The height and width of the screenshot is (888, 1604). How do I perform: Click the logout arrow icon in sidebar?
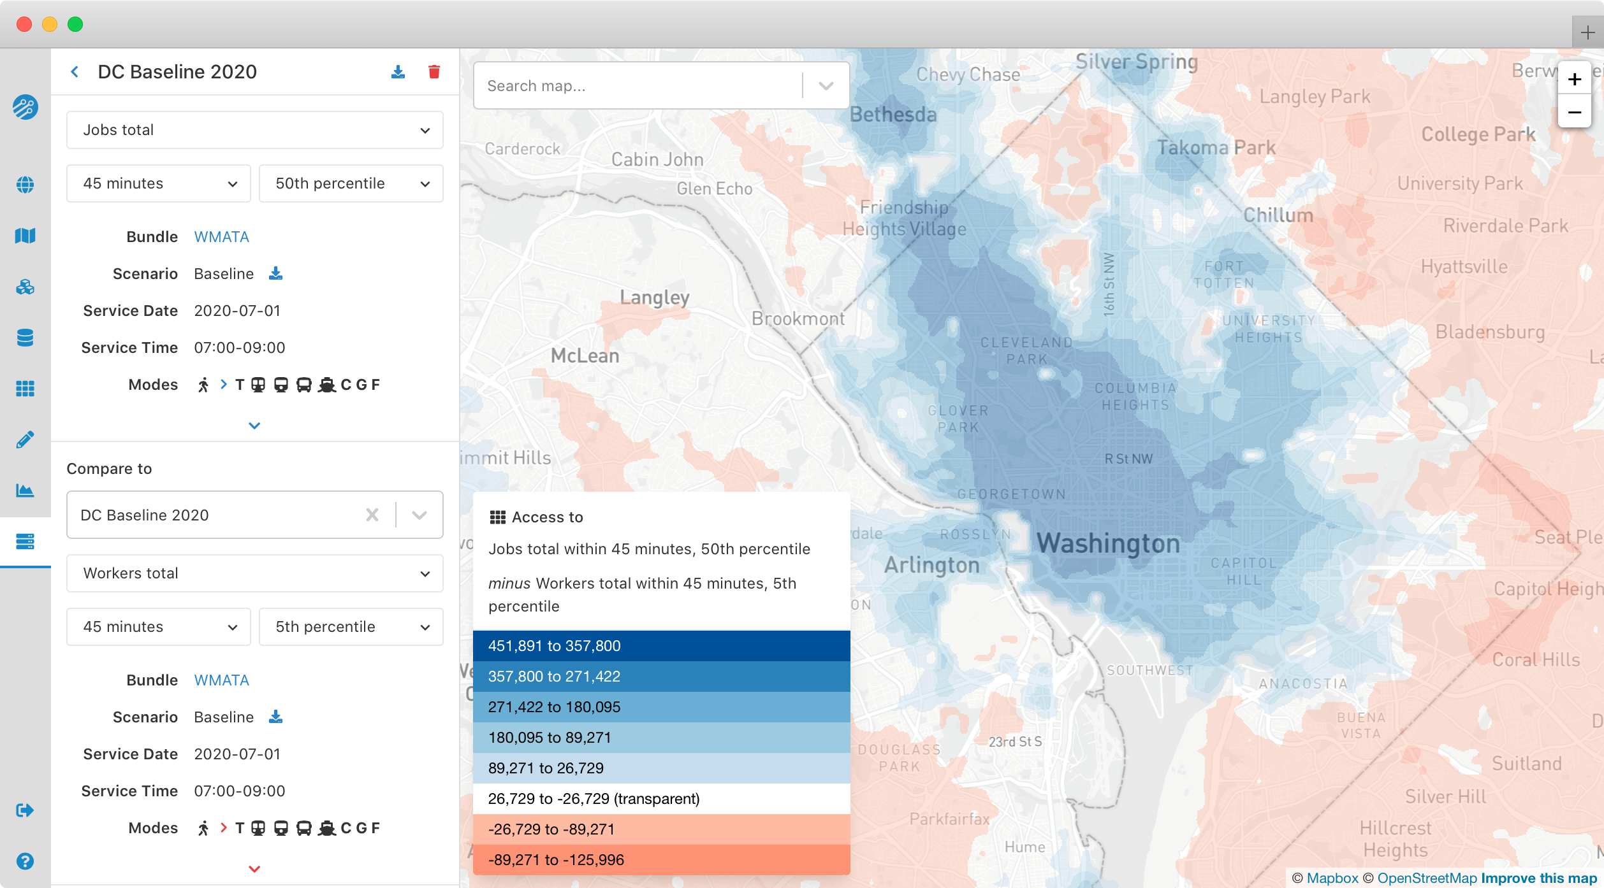click(25, 810)
